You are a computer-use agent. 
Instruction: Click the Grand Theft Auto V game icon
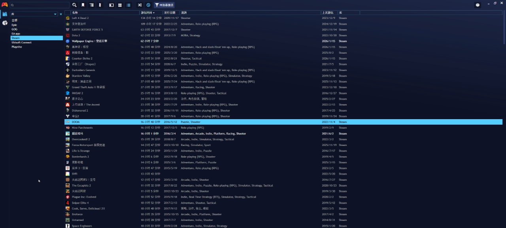(68, 87)
